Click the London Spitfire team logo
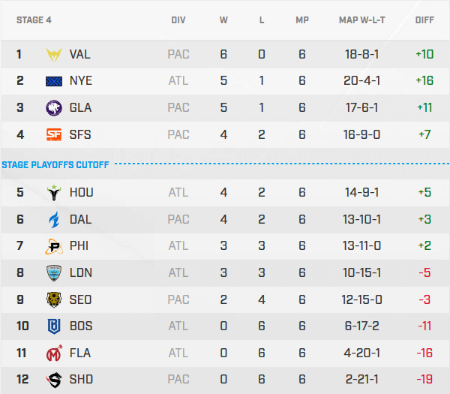Screen dimensions: 450x394 coord(55,273)
